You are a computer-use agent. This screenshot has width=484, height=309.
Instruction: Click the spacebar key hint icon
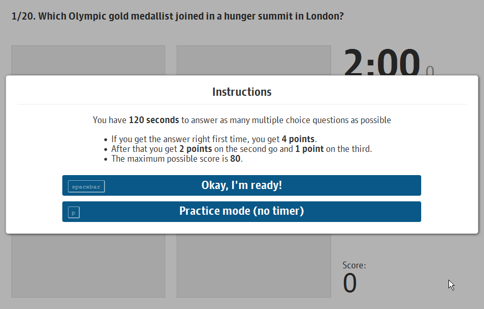pos(86,186)
